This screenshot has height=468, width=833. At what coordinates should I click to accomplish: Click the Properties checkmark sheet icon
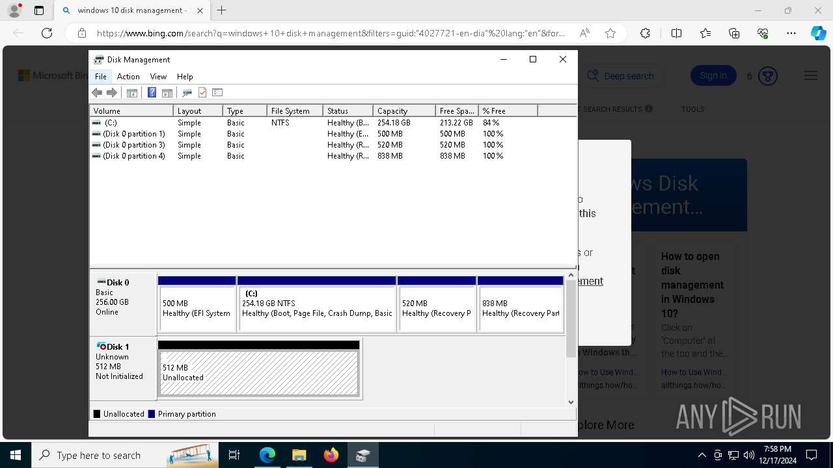pos(202,93)
